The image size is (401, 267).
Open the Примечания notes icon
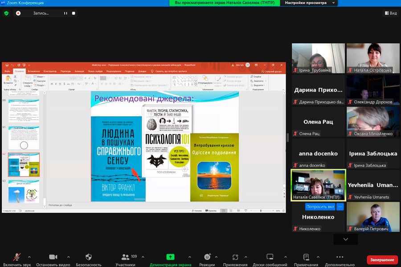point(306,257)
